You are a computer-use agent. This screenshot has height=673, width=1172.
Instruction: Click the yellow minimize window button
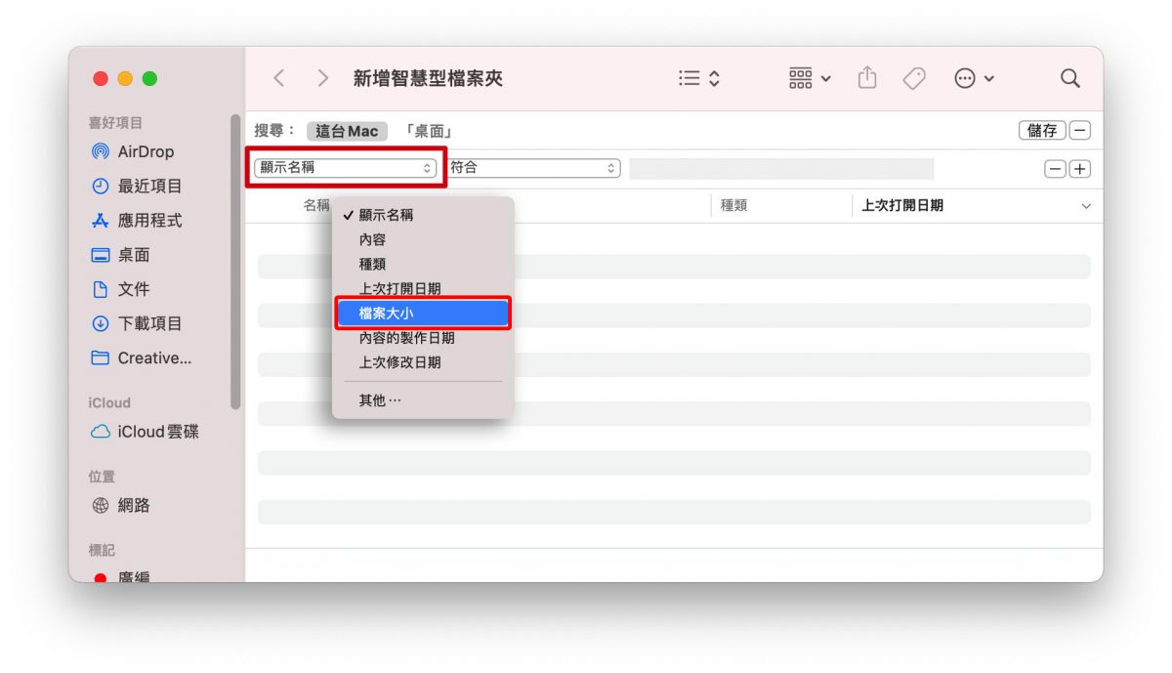tap(125, 79)
